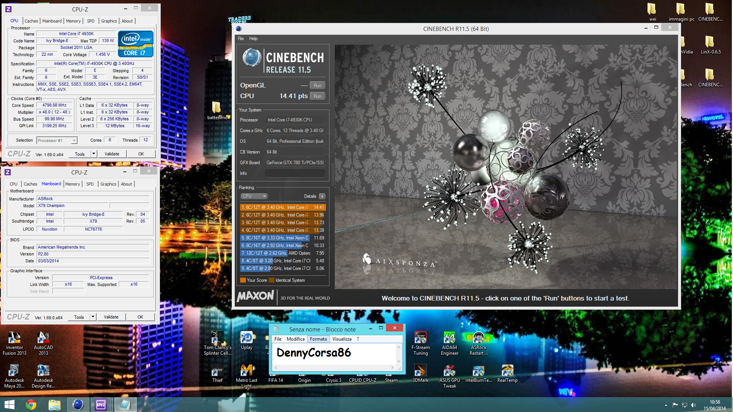The image size is (733, 412).
Task: Open Google Chrome from the taskbar
Action: 31,404
